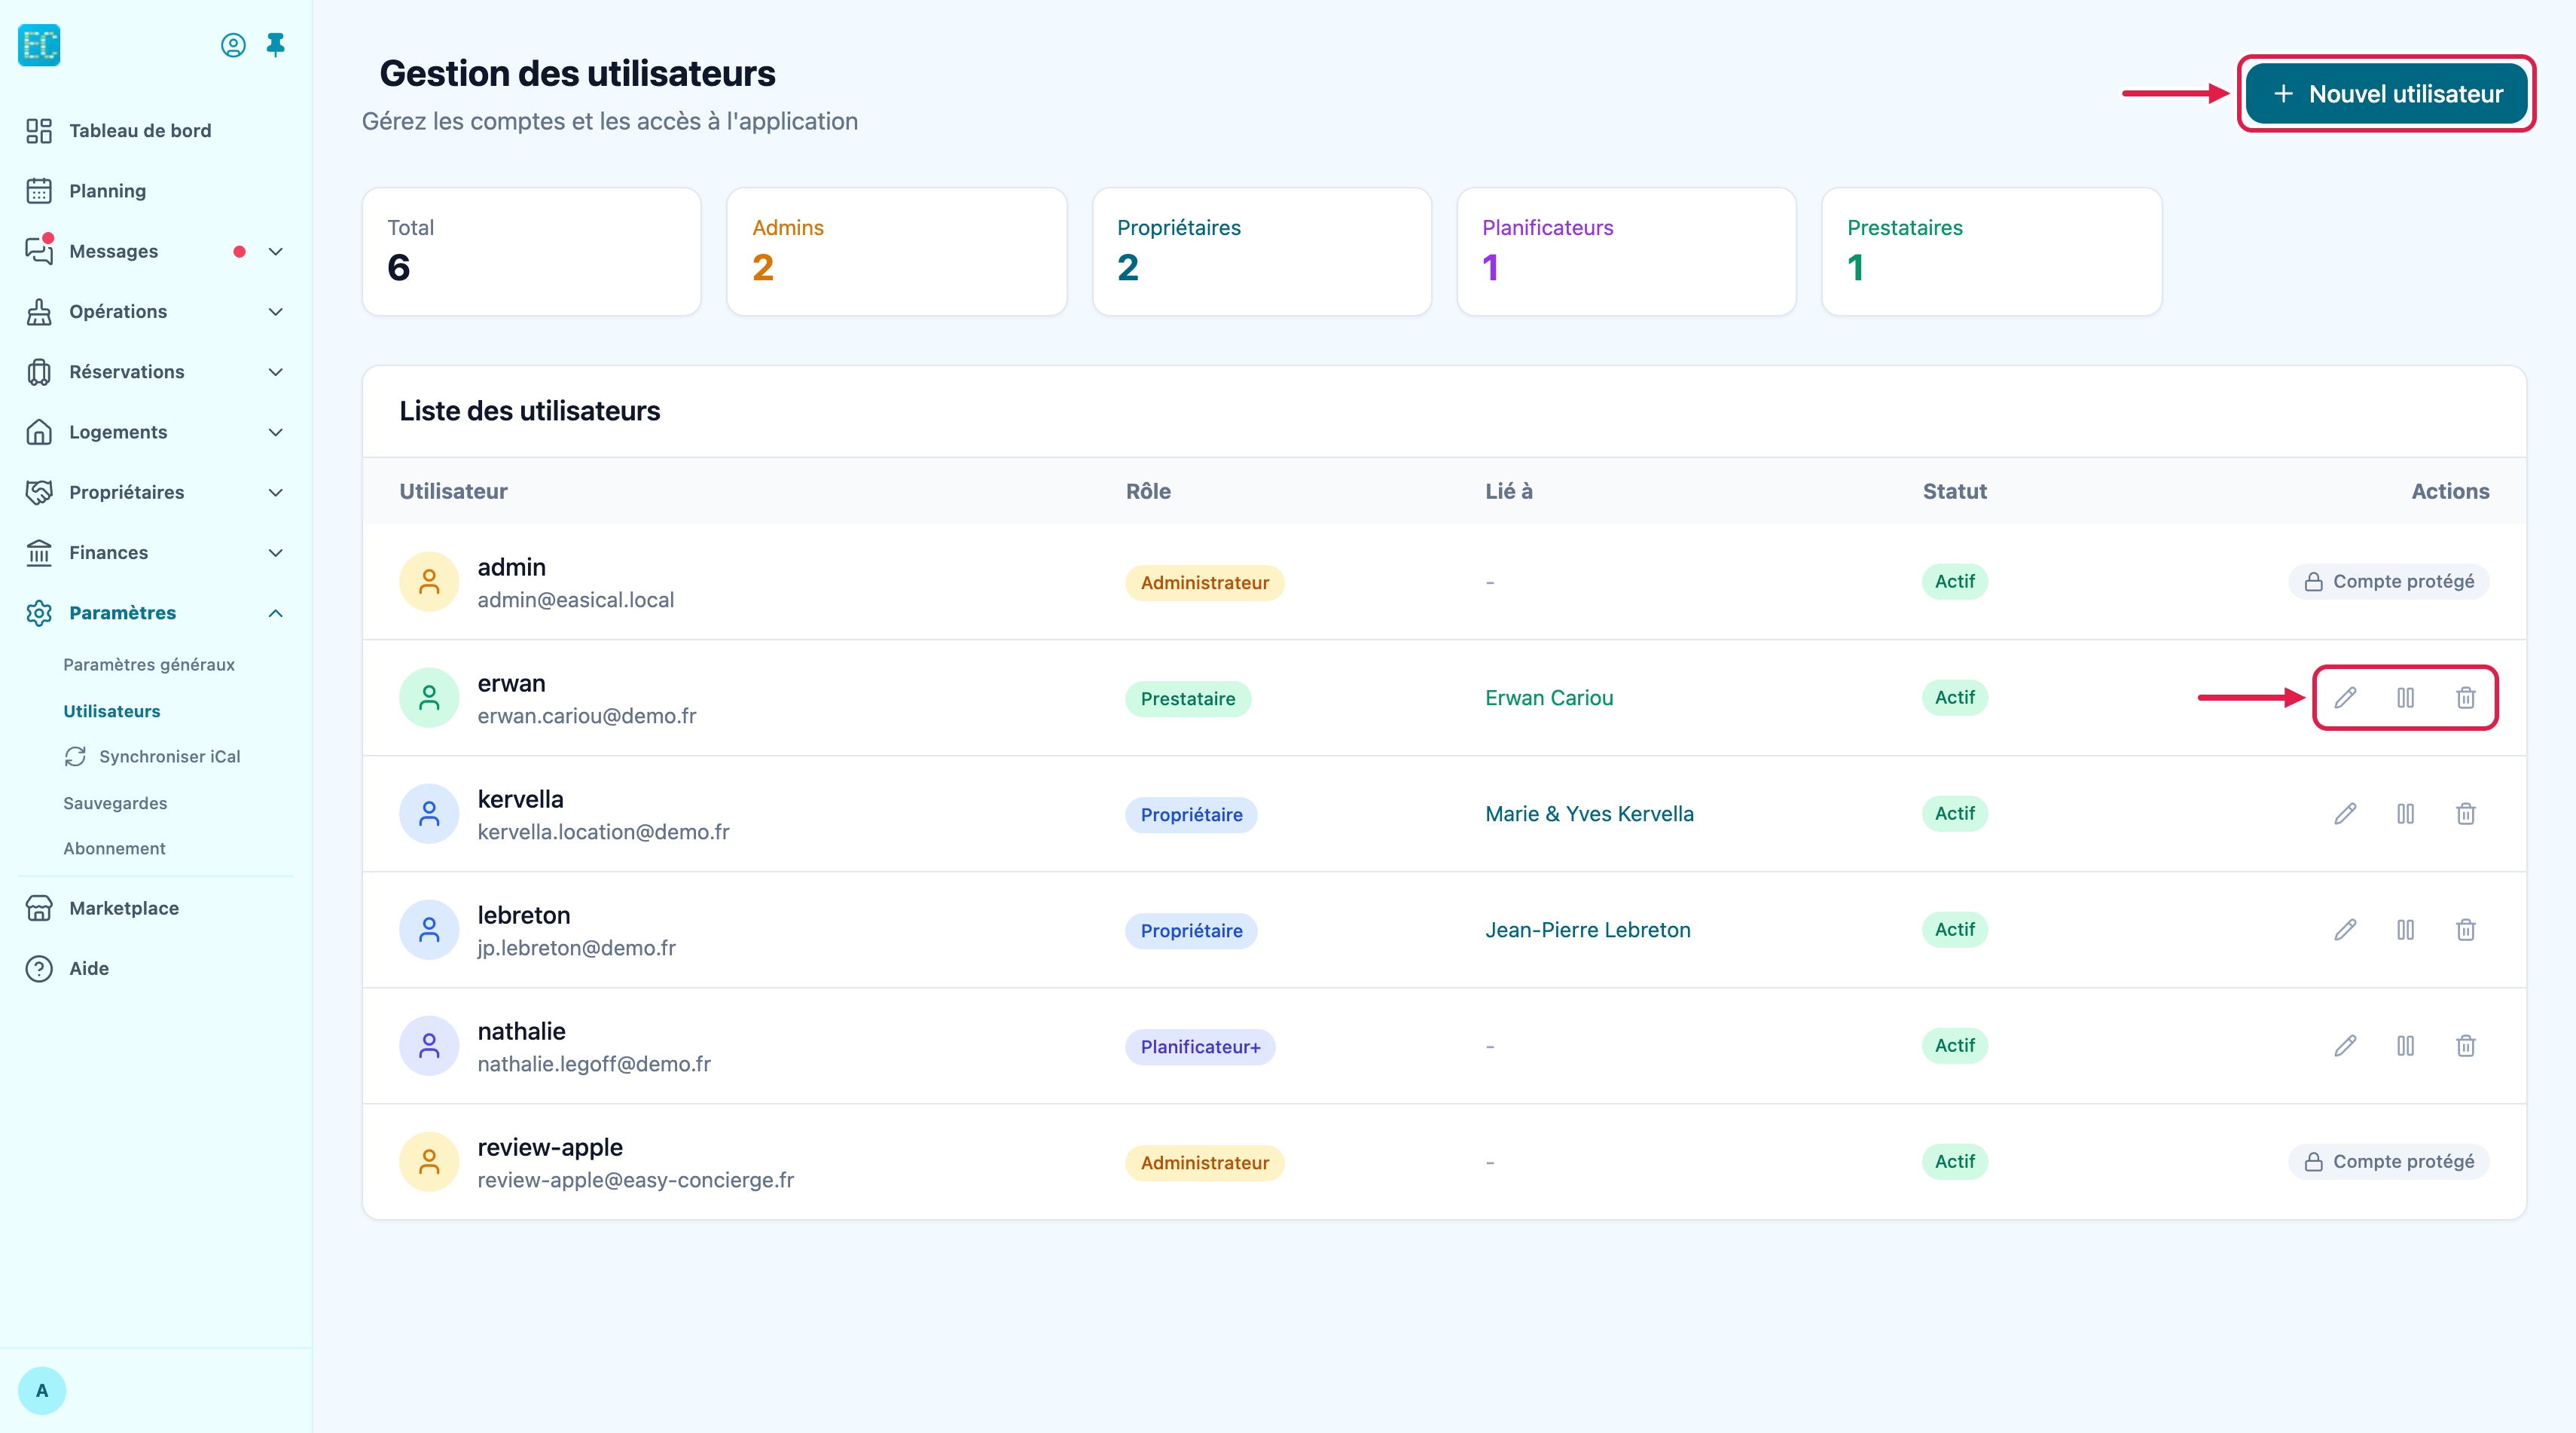Expand the Opérations menu chevron
2576x1433 pixels.
pos(276,312)
